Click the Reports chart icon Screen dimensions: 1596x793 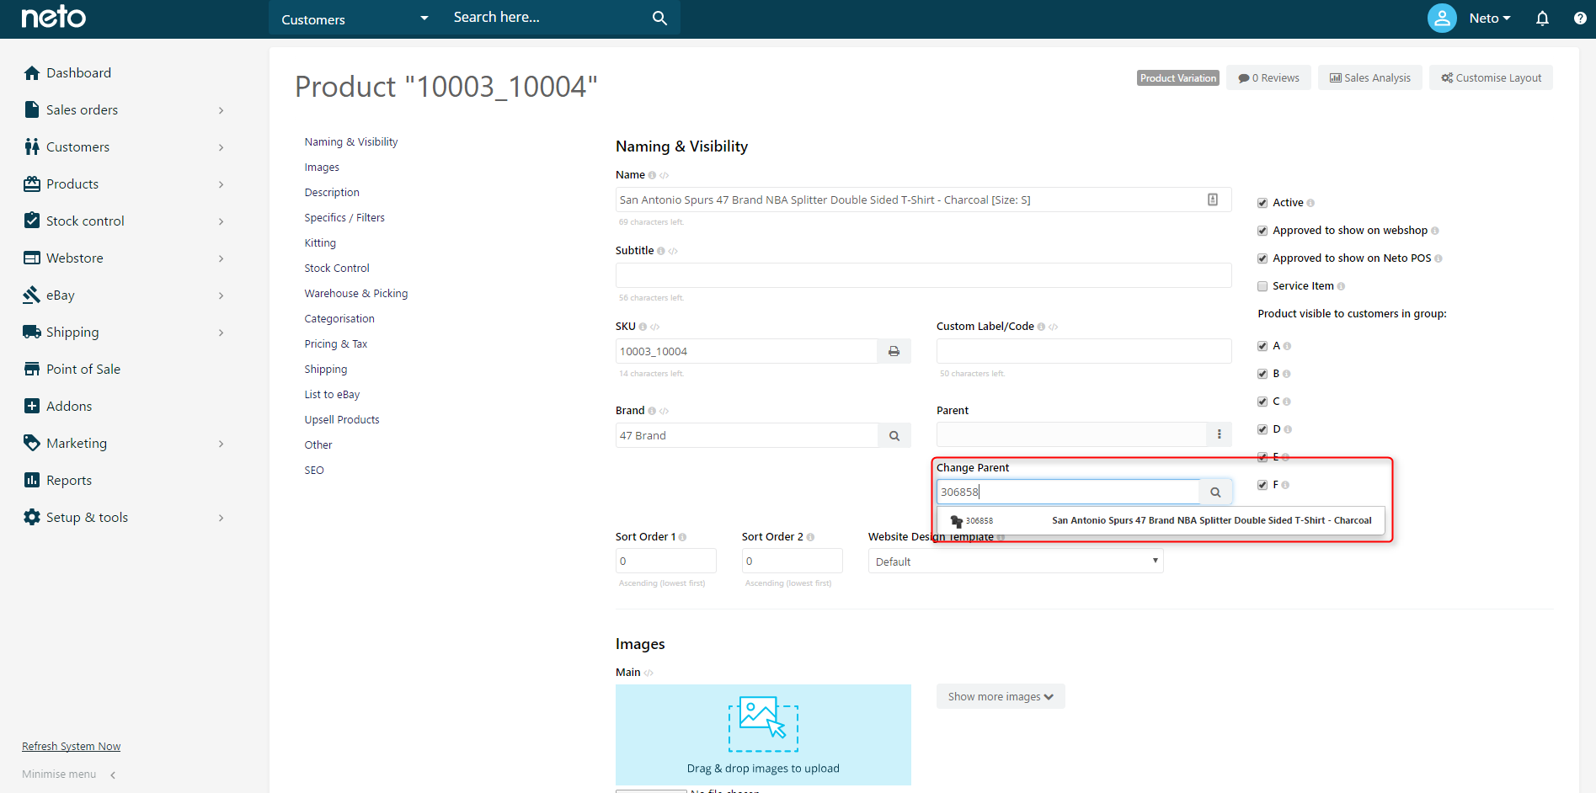pos(32,480)
